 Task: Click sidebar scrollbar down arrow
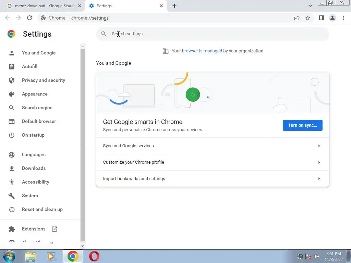pos(83,246)
